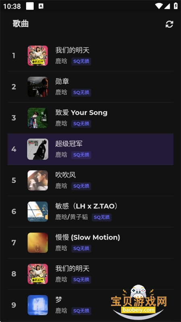Open album cover of 勋章

[38, 87]
